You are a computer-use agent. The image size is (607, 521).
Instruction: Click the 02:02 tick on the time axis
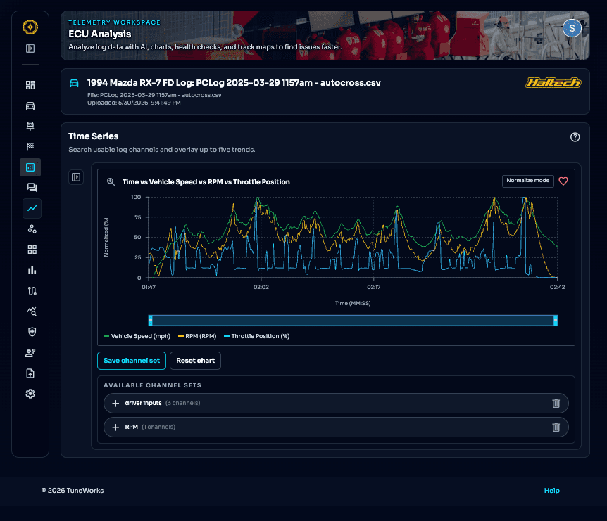click(x=261, y=287)
